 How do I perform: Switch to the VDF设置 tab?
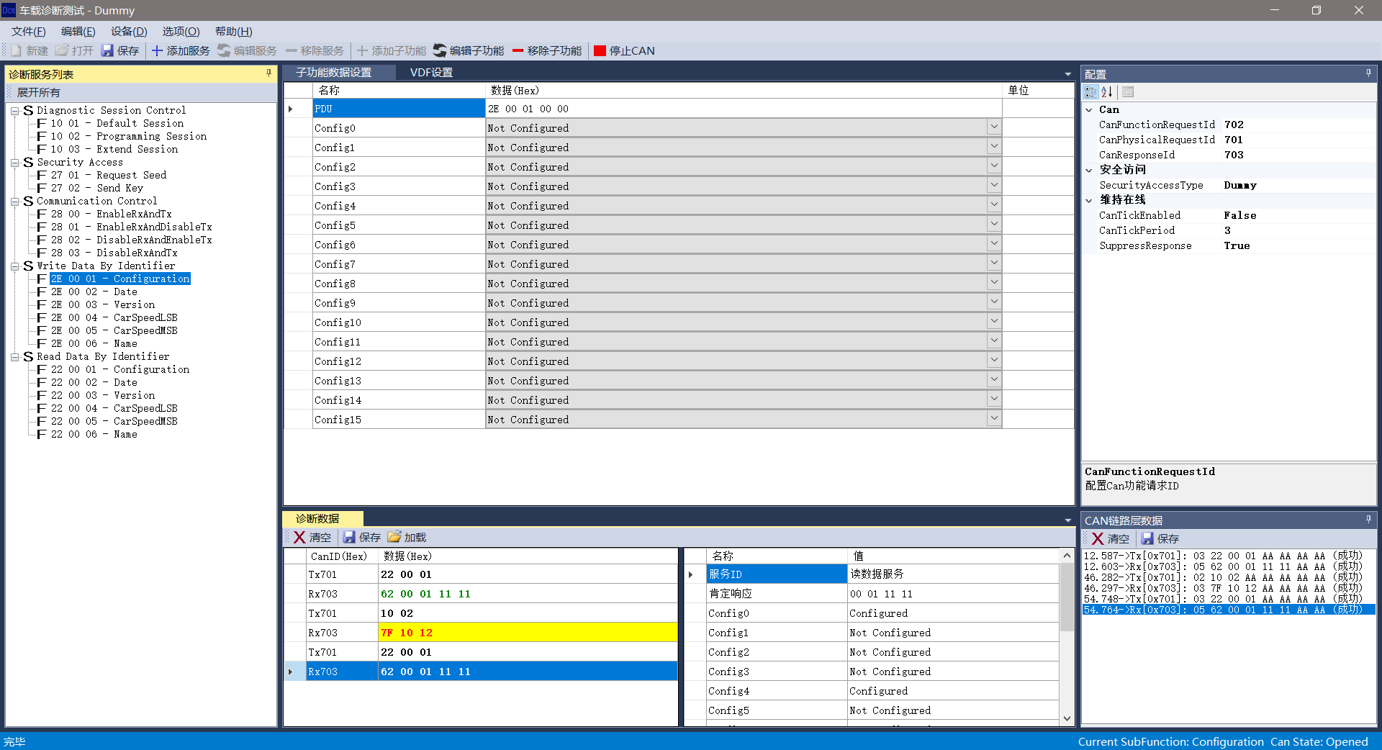431,73
